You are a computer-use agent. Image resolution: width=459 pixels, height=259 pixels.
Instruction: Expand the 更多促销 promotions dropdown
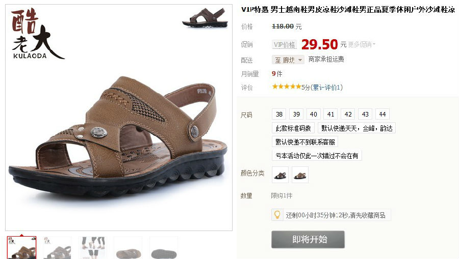pyautogui.click(x=362, y=44)
